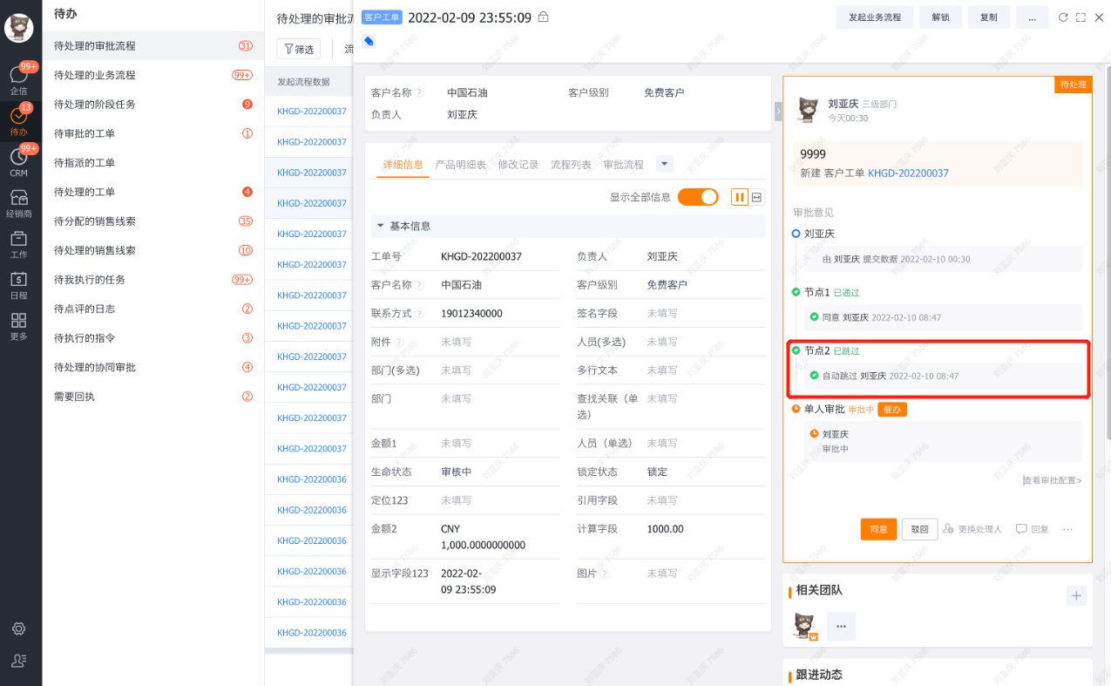This screenshot has height=686, width=1111.
Task: Switch to two-column layout icon
Action: point(740,197)
